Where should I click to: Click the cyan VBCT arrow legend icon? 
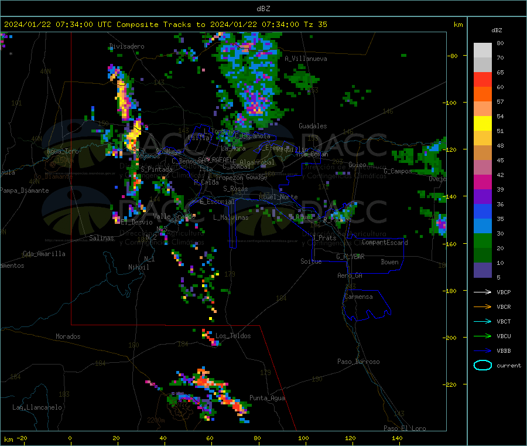pyautogui.click(x=482, y=321)
